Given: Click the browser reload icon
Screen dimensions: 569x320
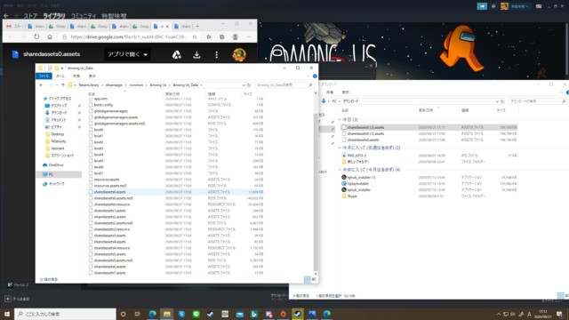Looking at the screenshot, I should pos(36,37).
